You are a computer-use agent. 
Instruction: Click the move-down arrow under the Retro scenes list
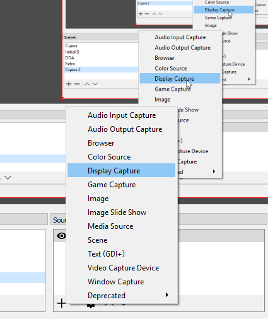click(x=95, y=84)
